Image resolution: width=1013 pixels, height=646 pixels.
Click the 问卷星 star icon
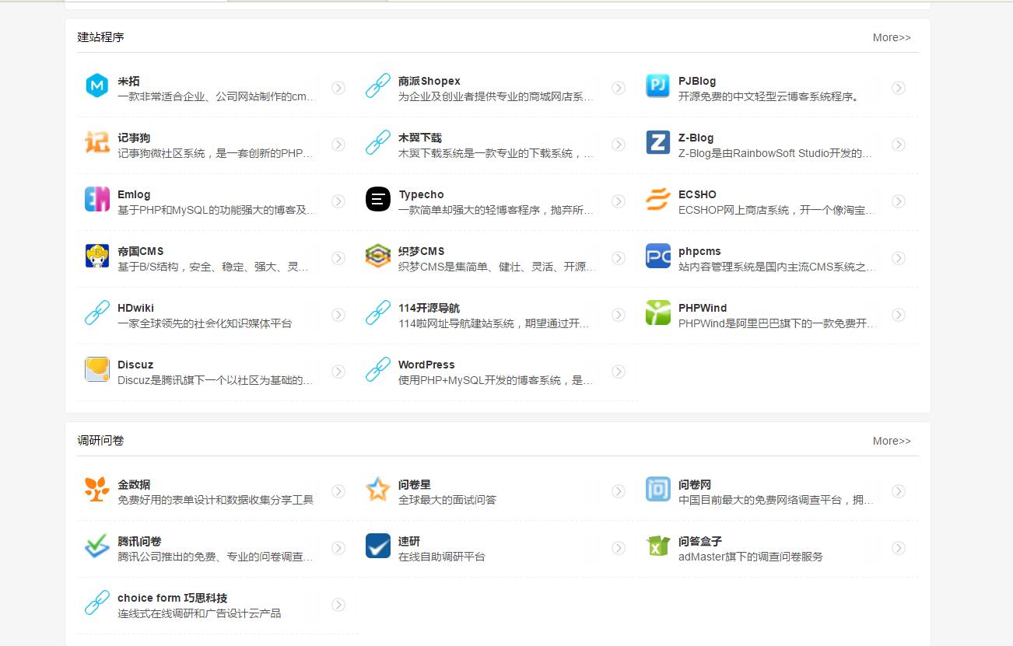377,491
